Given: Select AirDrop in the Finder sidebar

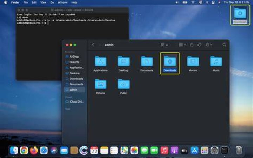Looking at the screenshot, I should point(75,57).
